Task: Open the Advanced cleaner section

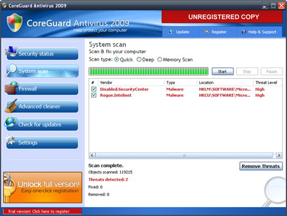Action: [x=42, y=106]
